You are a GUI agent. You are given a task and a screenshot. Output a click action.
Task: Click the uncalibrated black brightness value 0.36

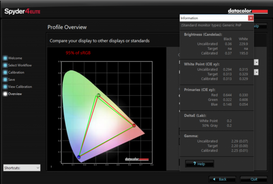pos(228,44)
